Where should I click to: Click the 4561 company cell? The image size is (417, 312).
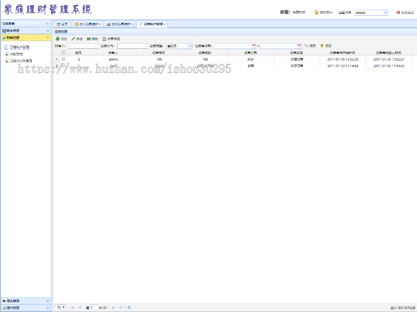[x=251, y=59]
